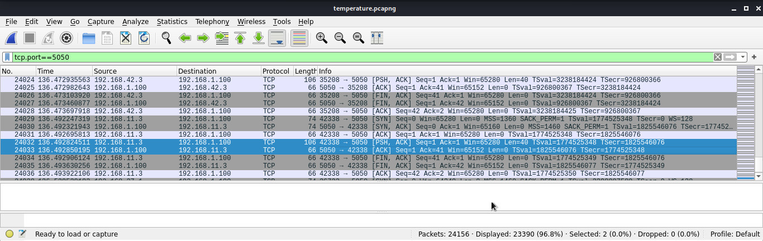This screenshot has height=241, width=763.
Task: Open the display filter history dropdown
Action: 742,57
